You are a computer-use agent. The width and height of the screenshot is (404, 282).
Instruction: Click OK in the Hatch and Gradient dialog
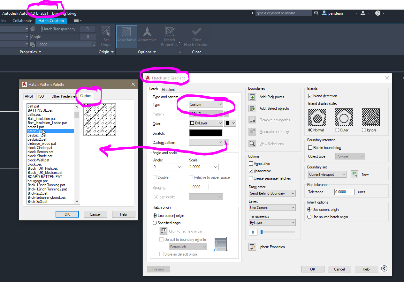point(312,269)
